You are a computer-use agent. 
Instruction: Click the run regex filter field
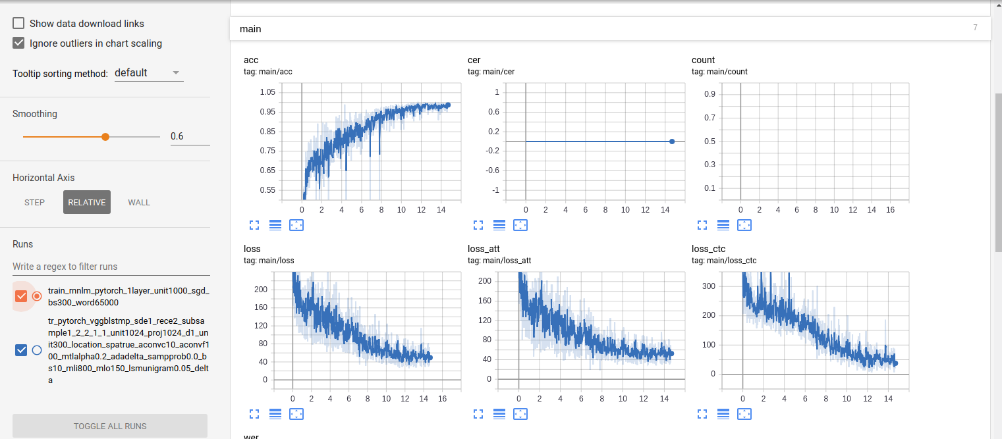click(109, 267)
